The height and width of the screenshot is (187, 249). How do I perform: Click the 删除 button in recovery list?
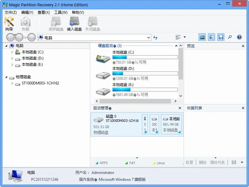pos(203,162)
